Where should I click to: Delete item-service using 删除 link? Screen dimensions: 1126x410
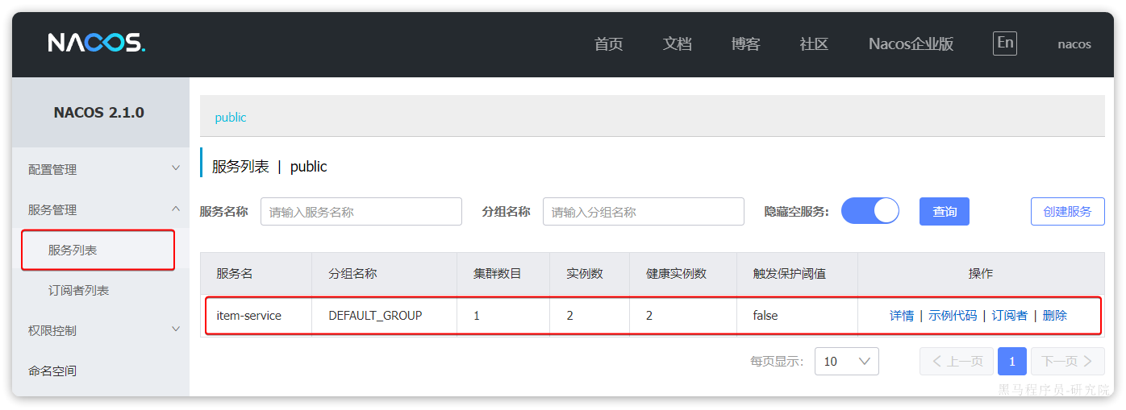click(1054, 316)
